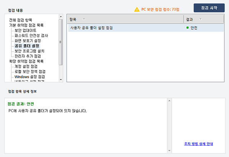This screenshot has width=229, height=157.
Task: Open the 결과 column filter arrow
Action: (x=200, y=19)
